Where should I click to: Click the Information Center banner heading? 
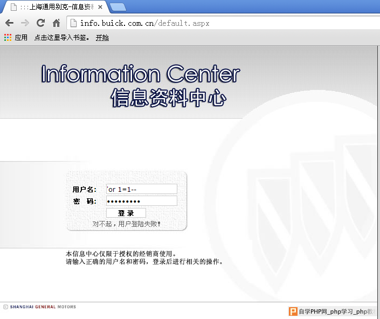pyautogui.click(x=141, y=73)
